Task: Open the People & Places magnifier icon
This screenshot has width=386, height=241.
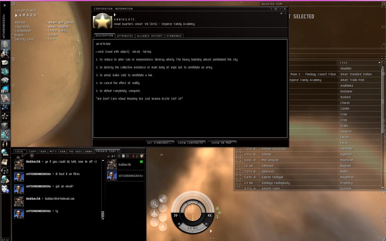Action: pos(5,53)
